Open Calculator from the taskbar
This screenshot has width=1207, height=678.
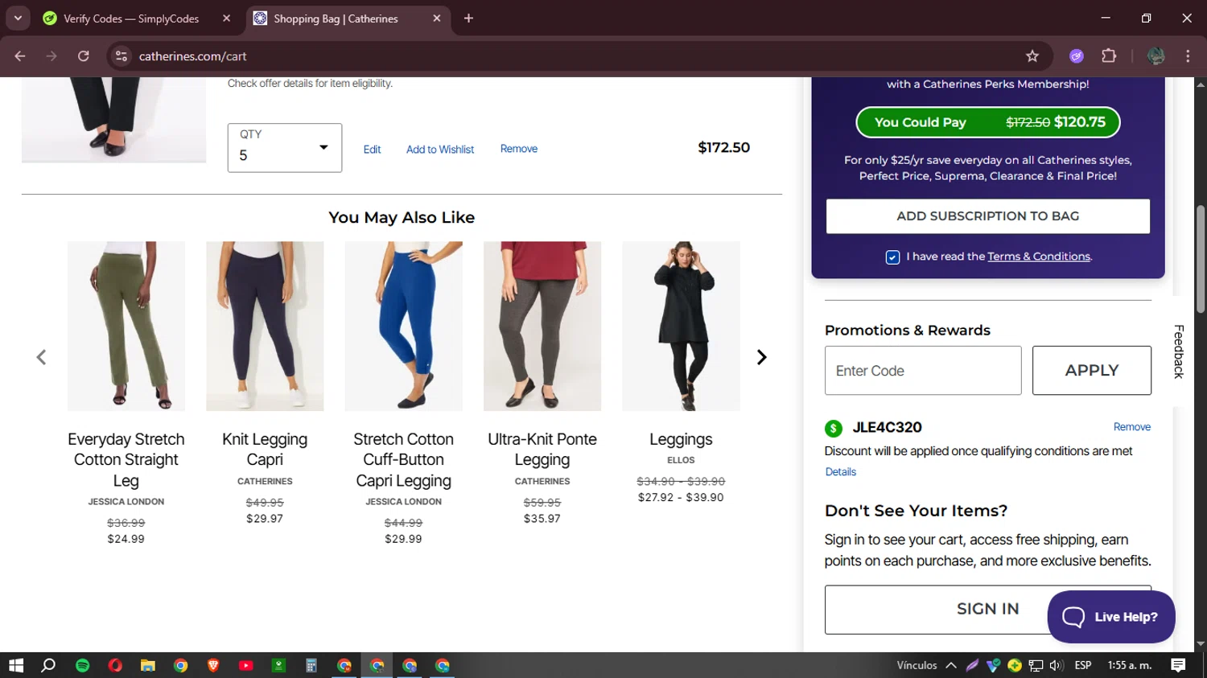point(311,665)
